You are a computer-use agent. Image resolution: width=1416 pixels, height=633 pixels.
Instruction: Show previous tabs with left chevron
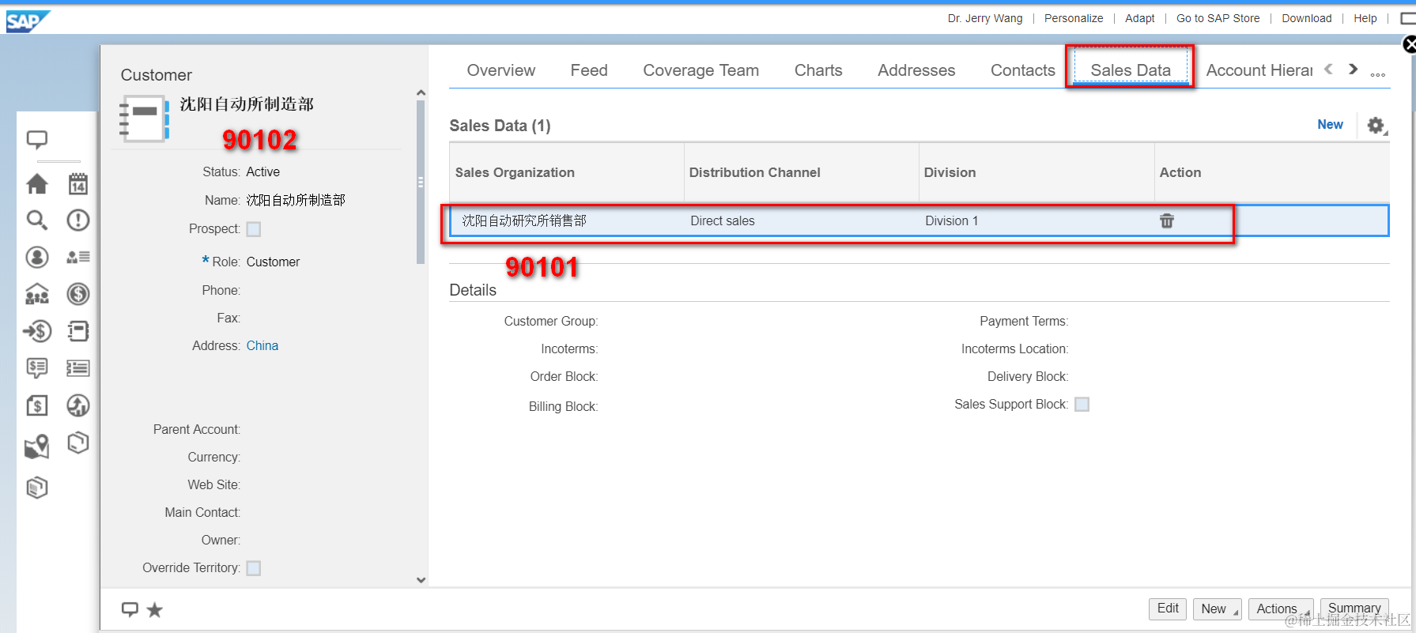tap(1328, 70)
